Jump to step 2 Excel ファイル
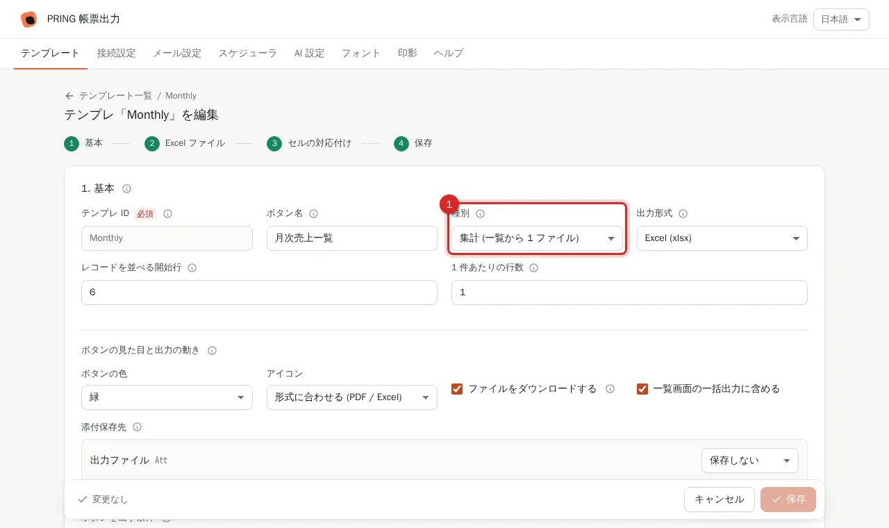This screenshot has height=528, width=889. tap(185, 143)
